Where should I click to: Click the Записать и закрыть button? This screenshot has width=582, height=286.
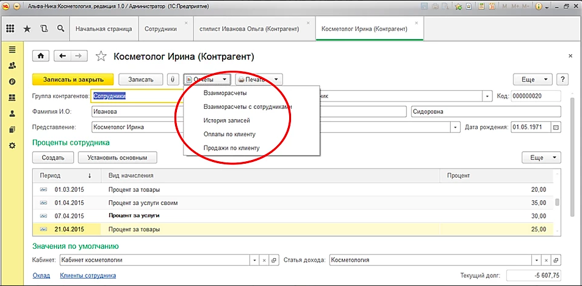pos(73,79)
